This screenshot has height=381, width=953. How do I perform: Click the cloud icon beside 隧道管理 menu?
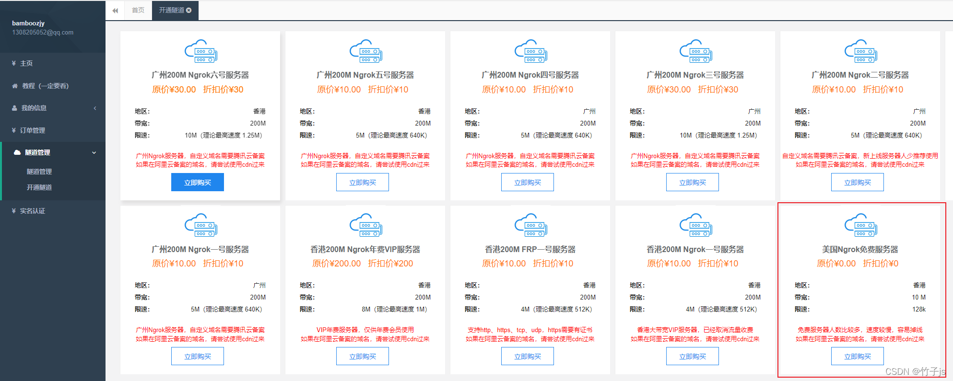[17, 152]
